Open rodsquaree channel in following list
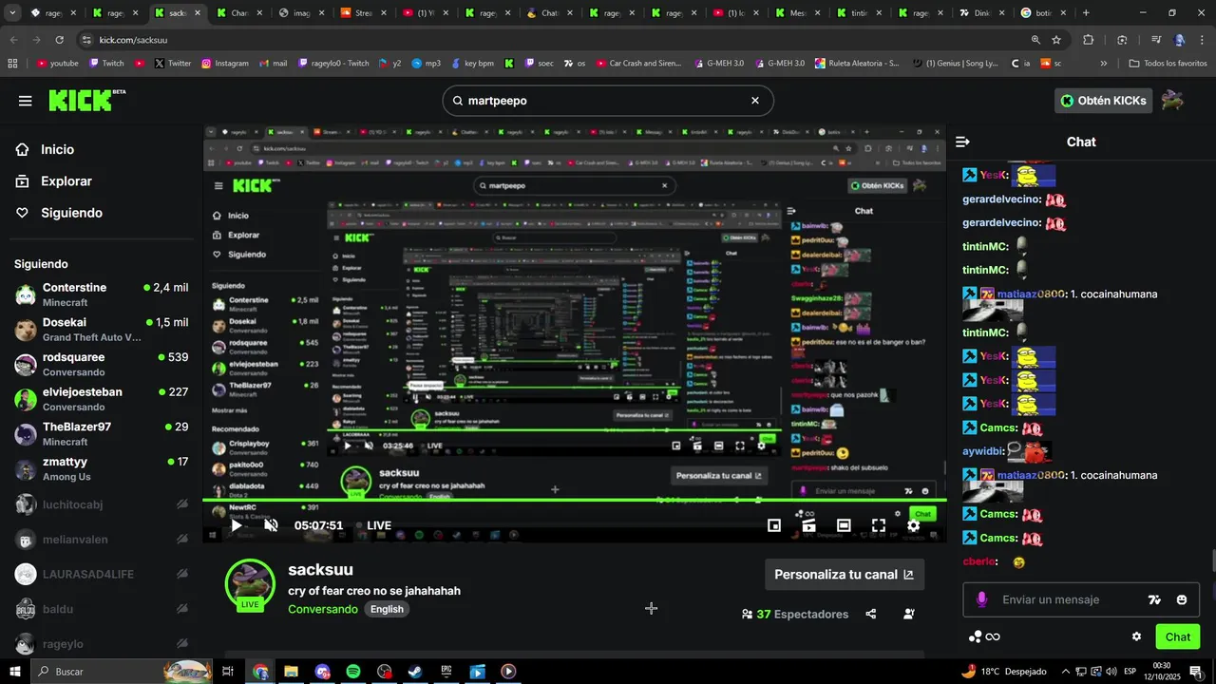The width and height of the screenshot is (1216, 684). 101,364
